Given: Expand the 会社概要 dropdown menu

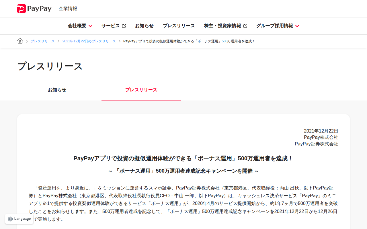Looking at the screenshot, I should coord(80,26).
